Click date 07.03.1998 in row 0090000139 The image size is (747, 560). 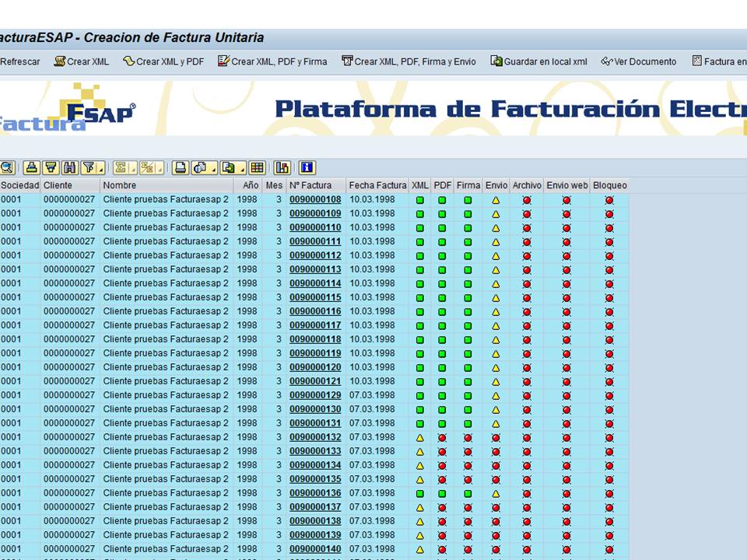click(372, 535)
